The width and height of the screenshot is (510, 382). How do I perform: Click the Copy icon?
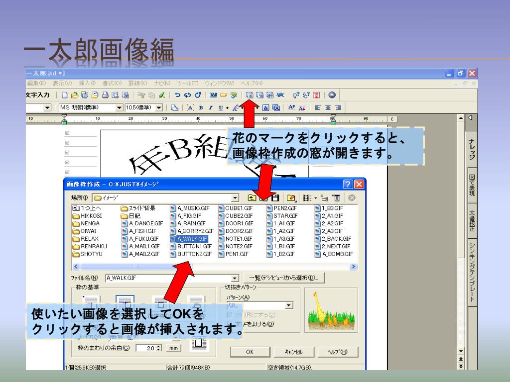151,95
